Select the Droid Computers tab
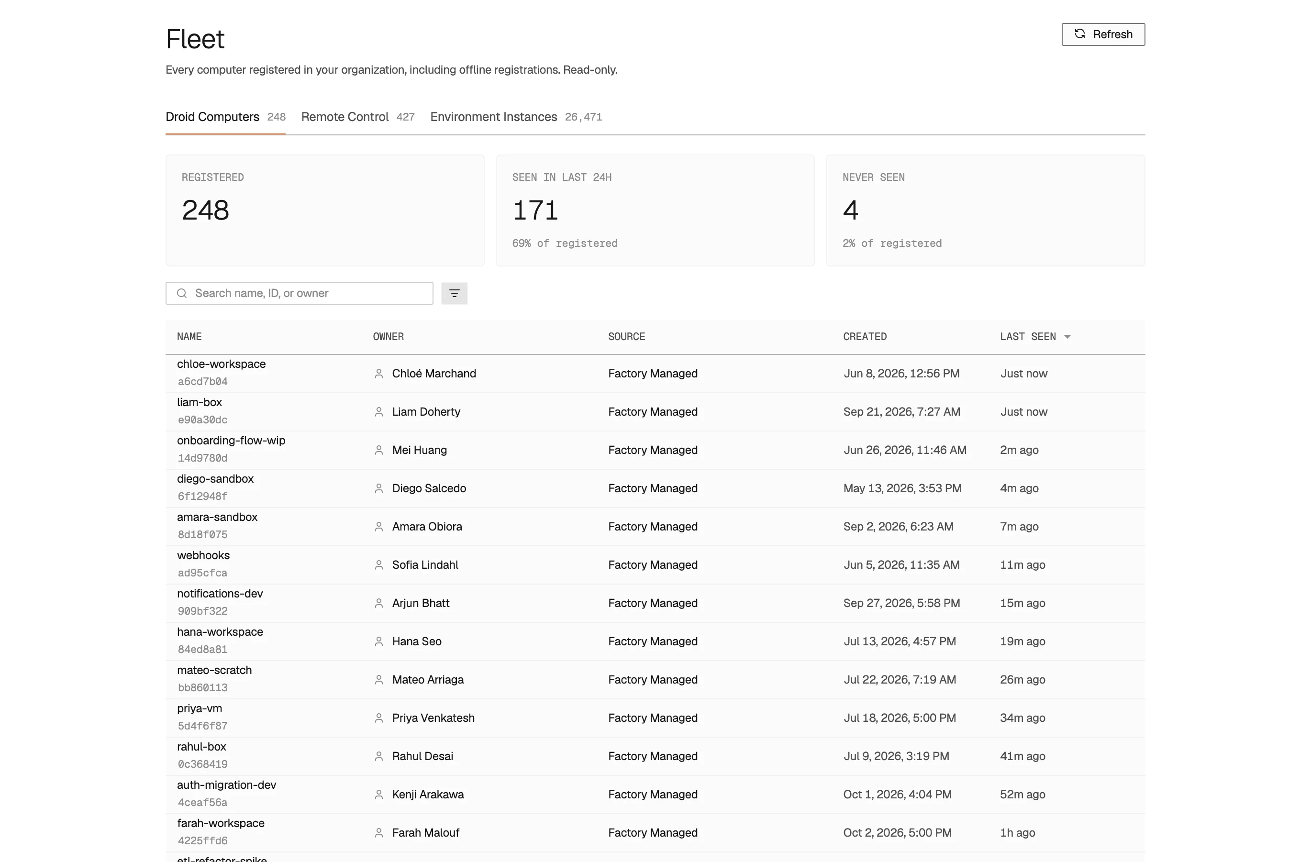Image resolution: width=1311 pixels, height=862 pixels. pos(225,117)
